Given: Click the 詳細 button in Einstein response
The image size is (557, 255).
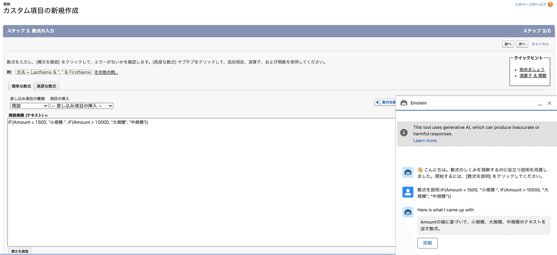Looking at the screenshot, I should pyautogui.click(x=427, y=242).
